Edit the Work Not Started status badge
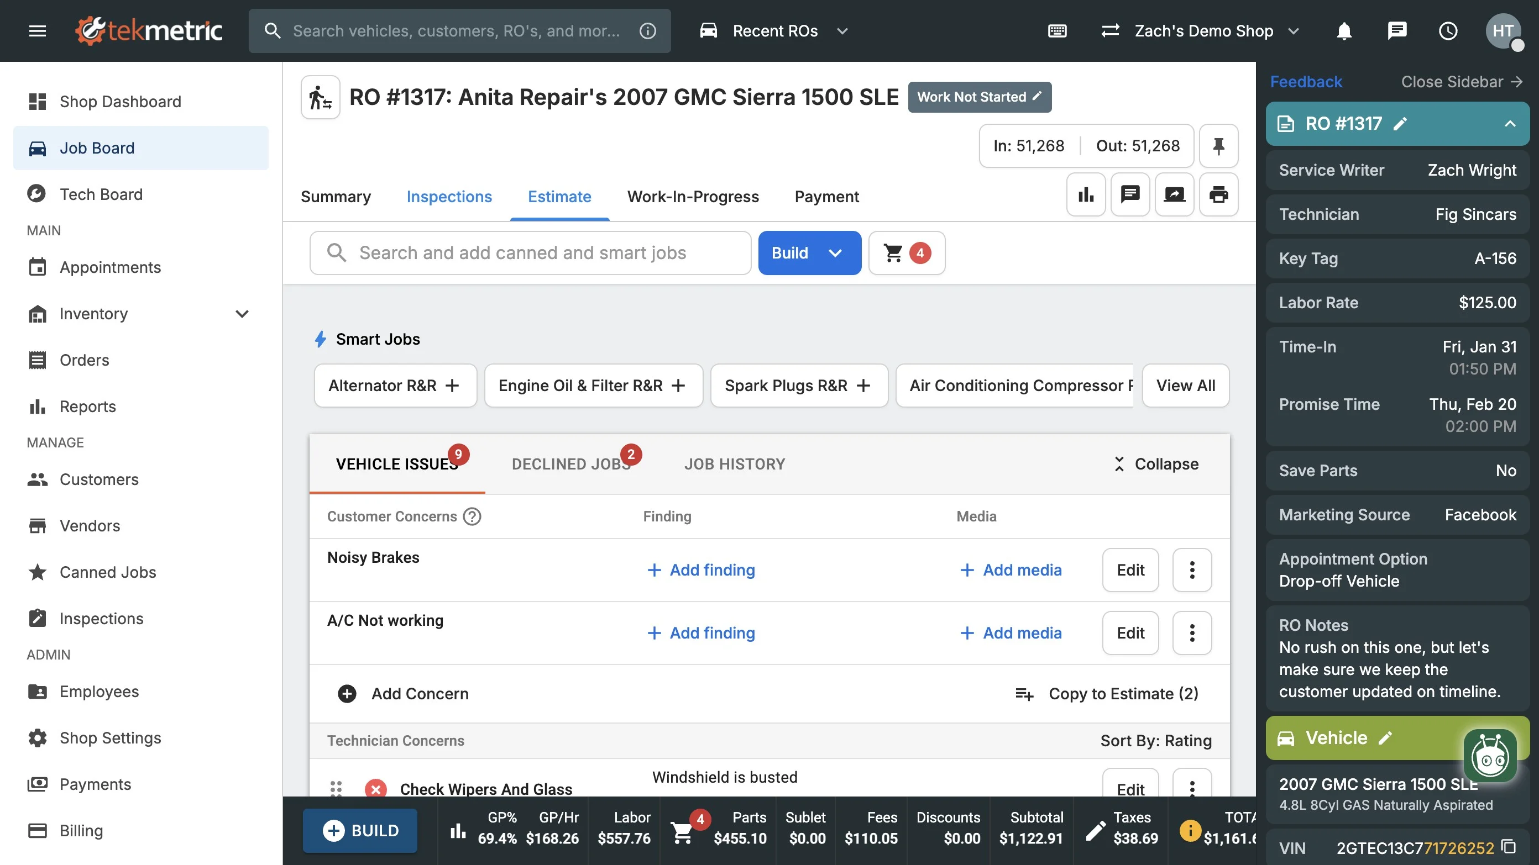 pyautogui.click(x=979, y=97)
